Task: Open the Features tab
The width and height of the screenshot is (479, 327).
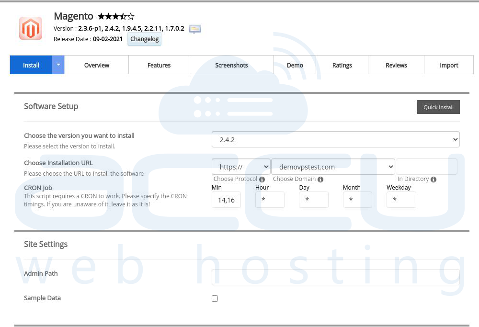Action: coord(159,65)
